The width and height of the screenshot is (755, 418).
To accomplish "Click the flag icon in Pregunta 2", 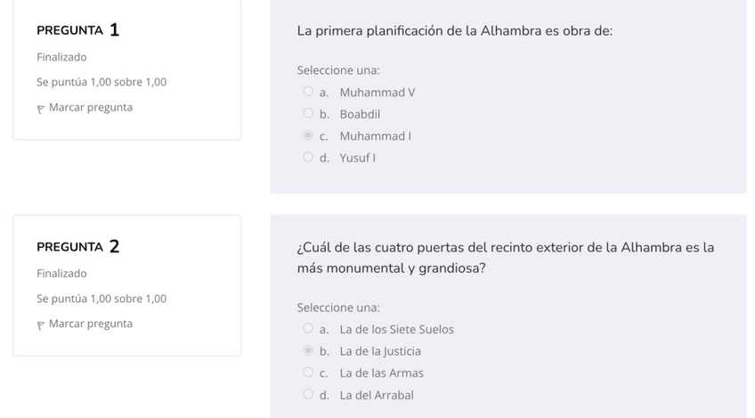I will pos(41,324).
